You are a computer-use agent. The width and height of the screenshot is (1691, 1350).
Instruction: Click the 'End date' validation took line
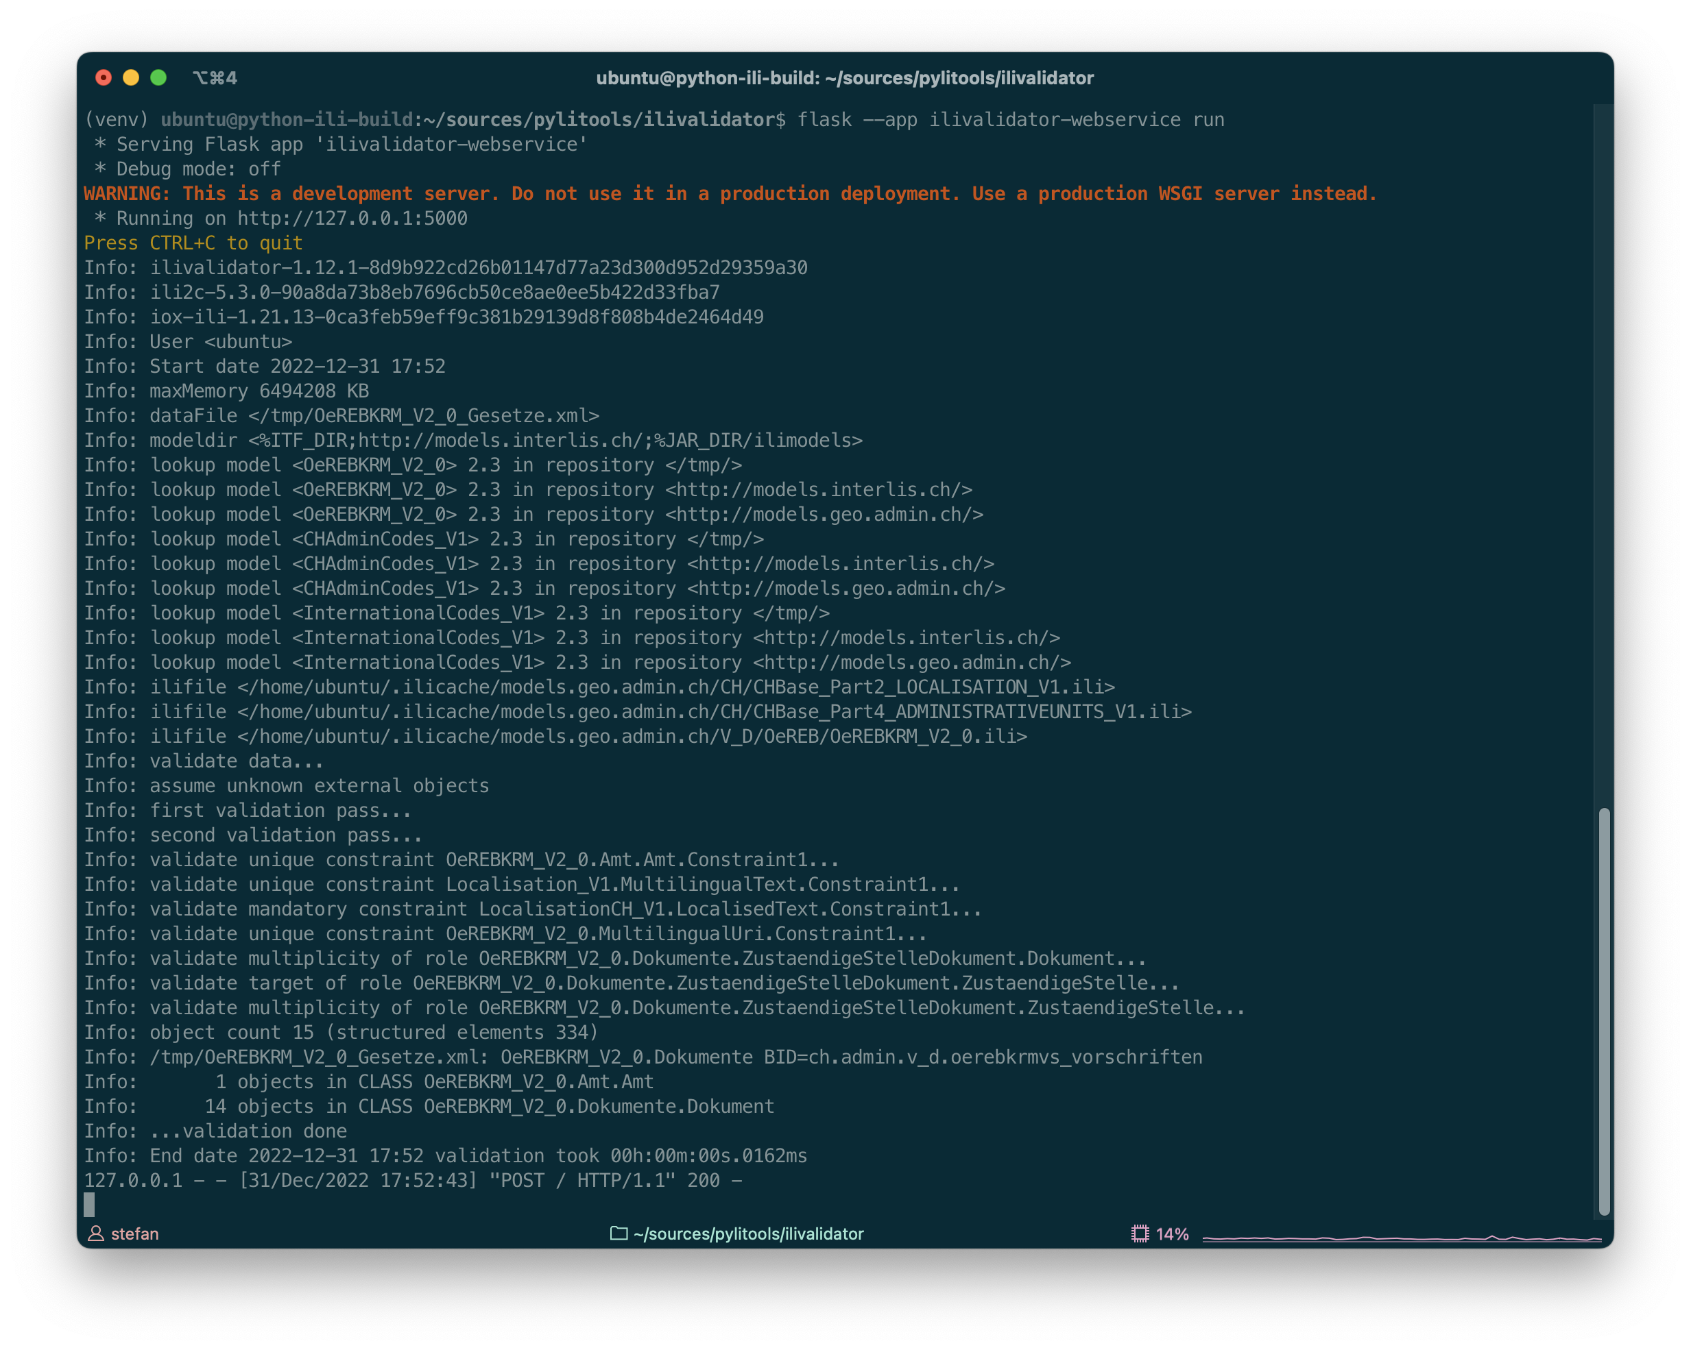446,1156
